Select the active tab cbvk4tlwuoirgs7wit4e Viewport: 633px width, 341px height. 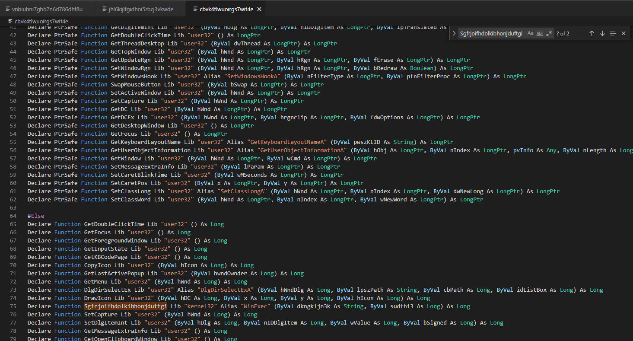(226, 9)
